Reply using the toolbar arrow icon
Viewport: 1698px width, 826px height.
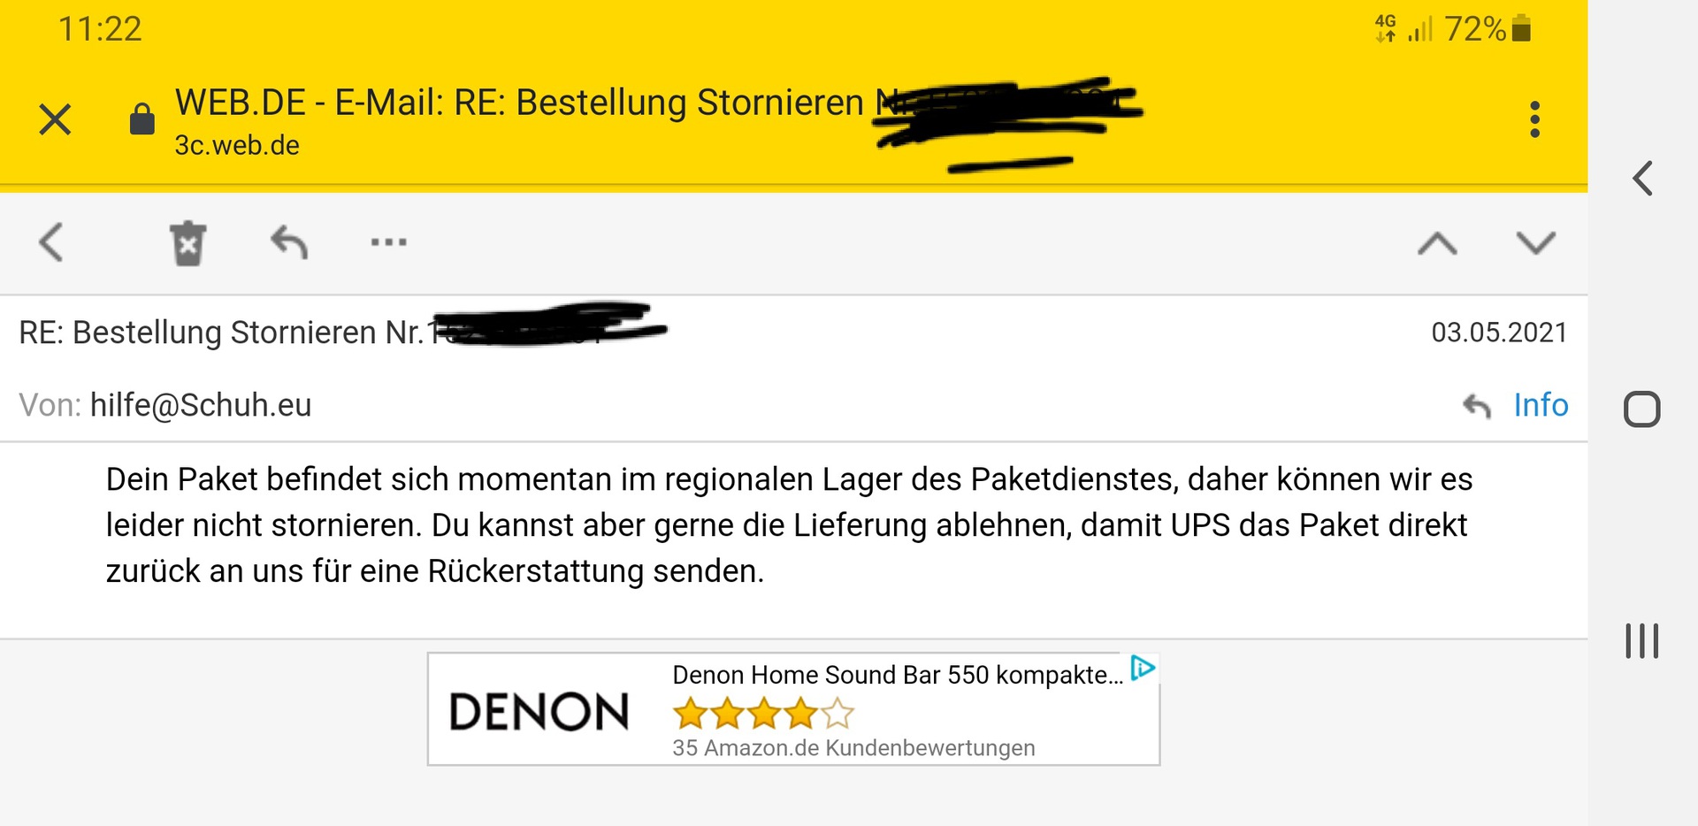289,242
